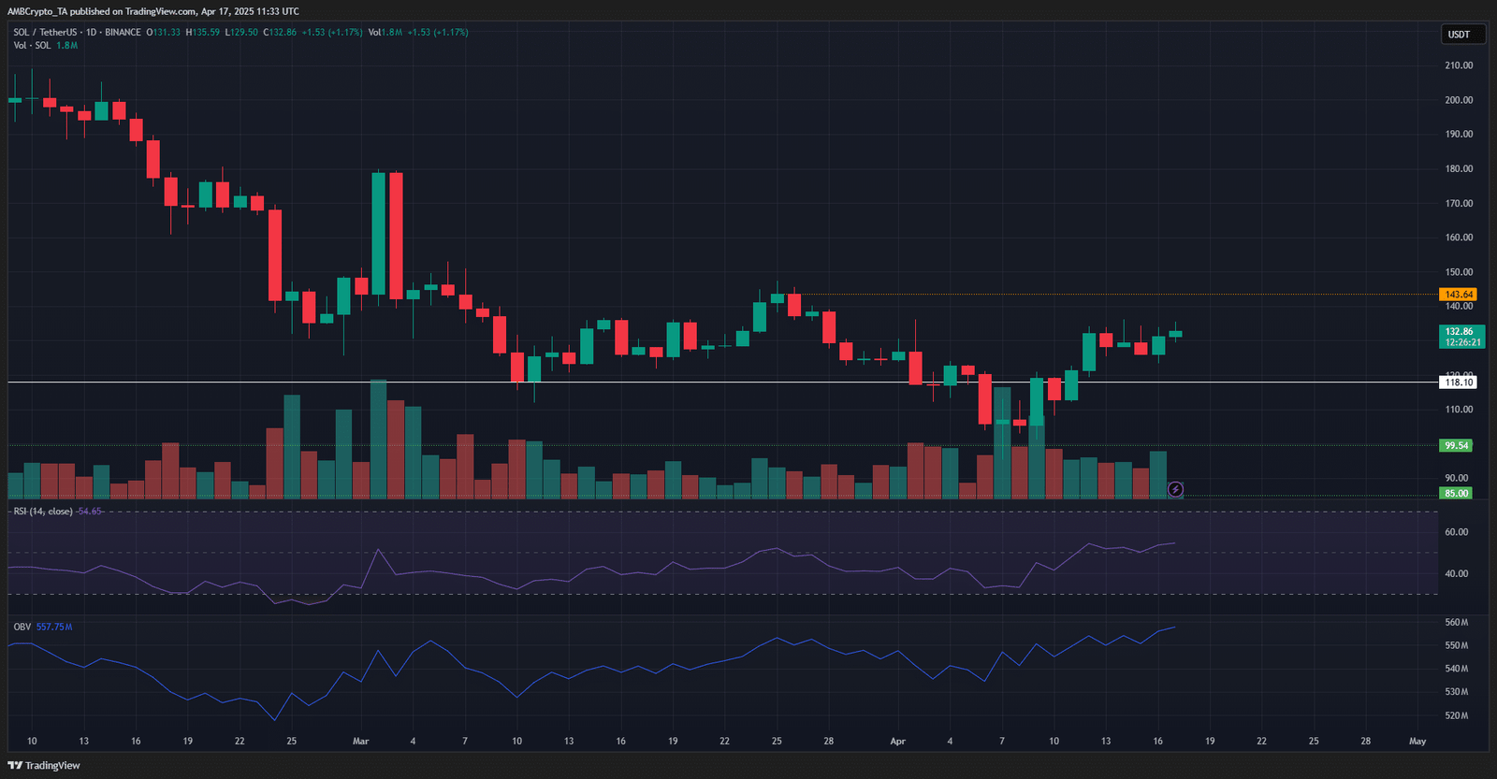Click the 560M OBV axis label
Screen dimensions: 1497x779
pos(1457,622)
